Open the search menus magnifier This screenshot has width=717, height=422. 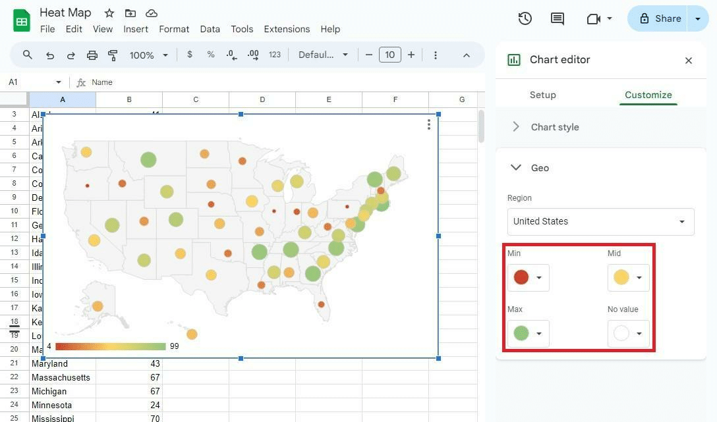click(28, 55)
